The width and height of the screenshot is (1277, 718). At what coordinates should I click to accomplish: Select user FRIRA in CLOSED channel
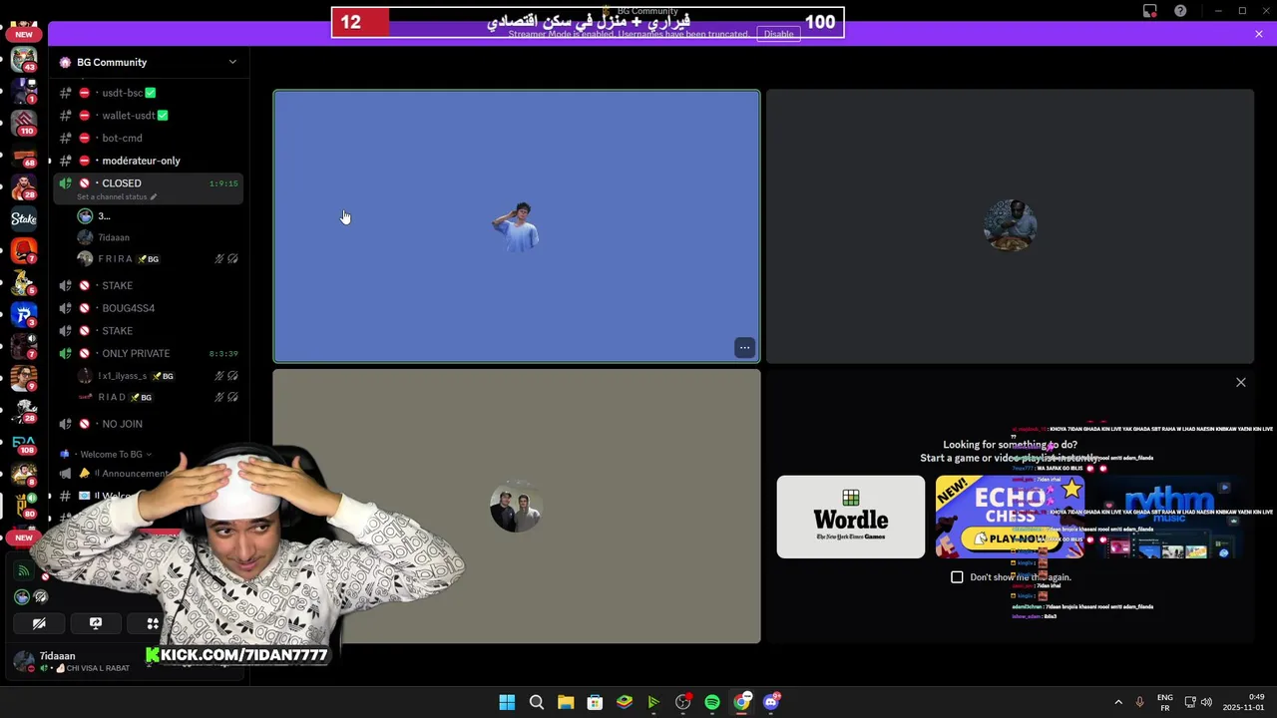(160, 259)
